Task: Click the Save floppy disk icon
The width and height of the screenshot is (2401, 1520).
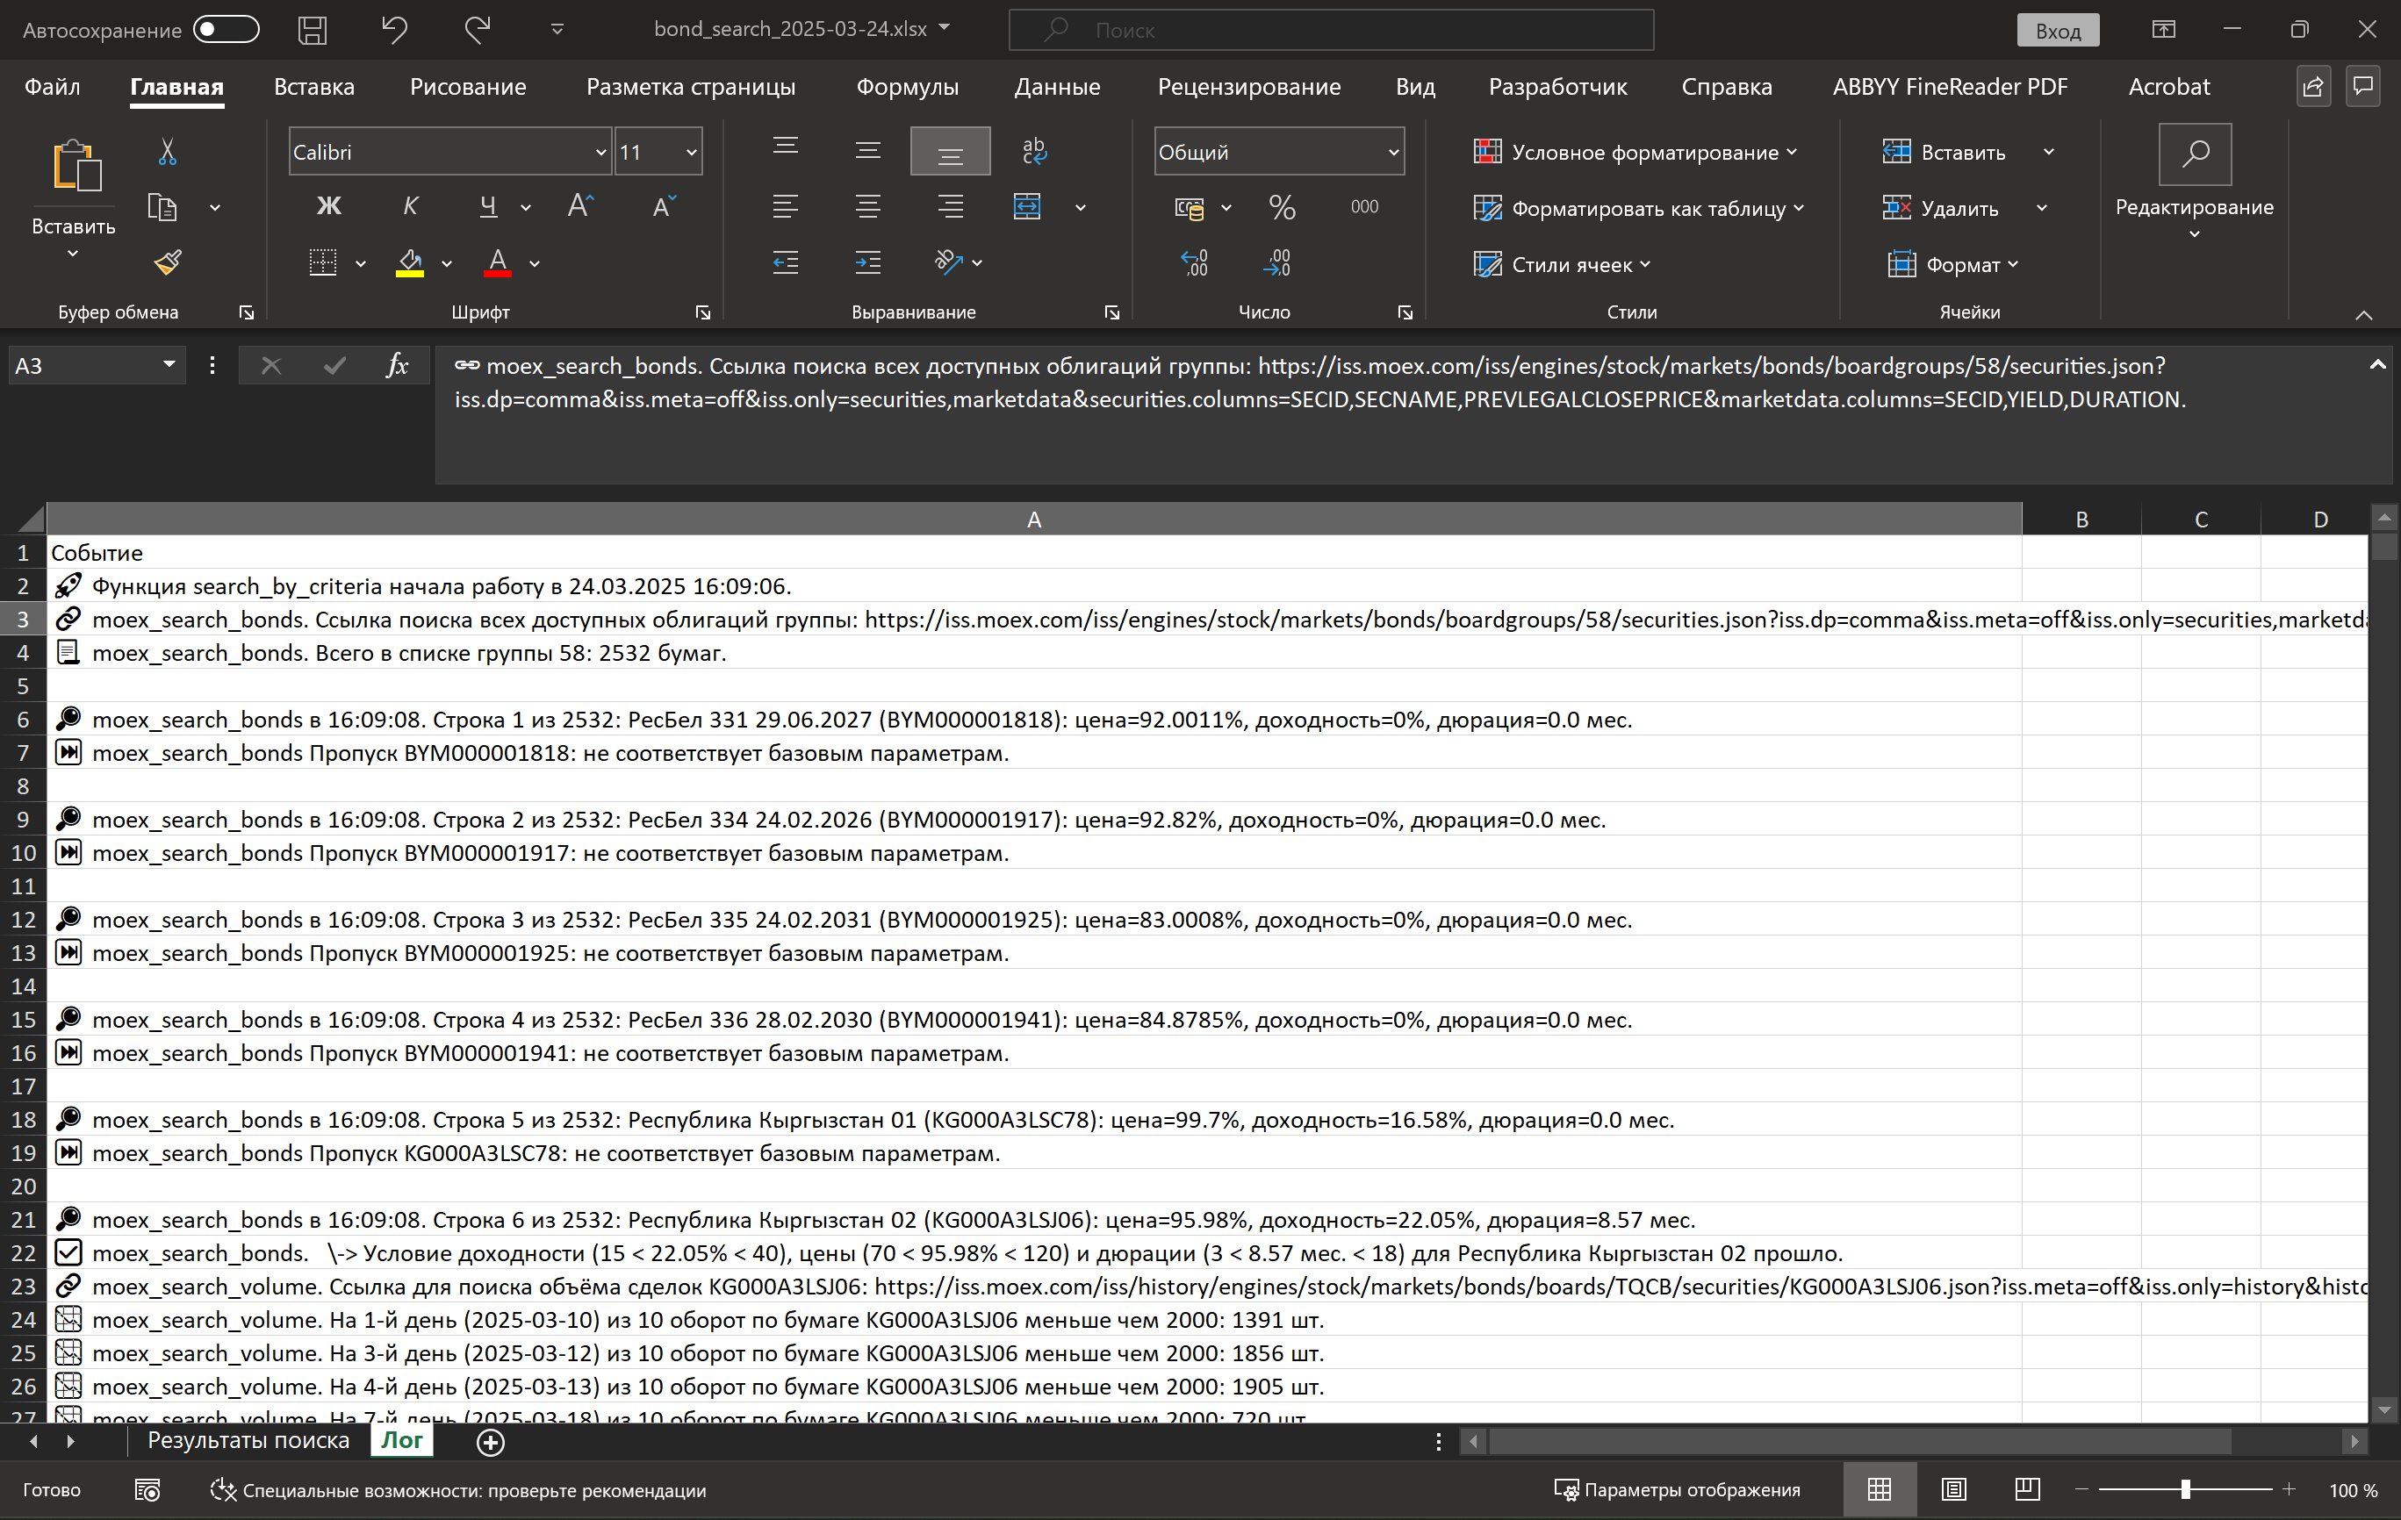Action: (313, 30)
